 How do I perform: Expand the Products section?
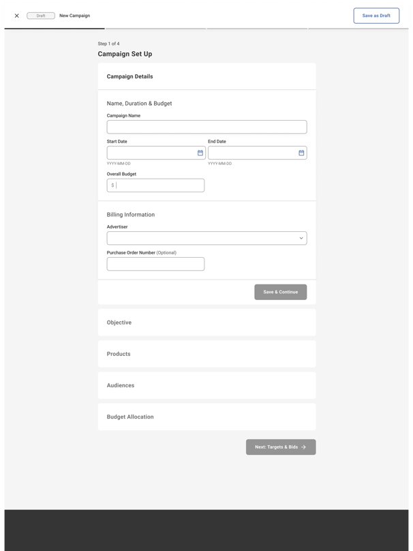pos(207,354)
